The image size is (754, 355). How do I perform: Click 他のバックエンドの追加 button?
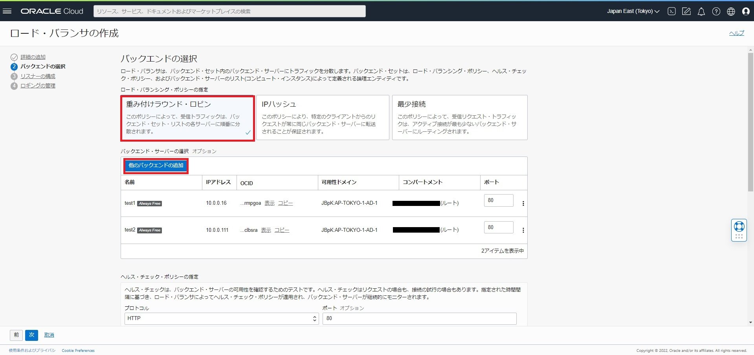tap(156, 166)
